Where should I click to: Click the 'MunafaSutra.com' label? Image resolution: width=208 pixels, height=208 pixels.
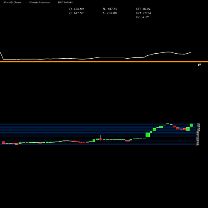click(x=40, y=2)
